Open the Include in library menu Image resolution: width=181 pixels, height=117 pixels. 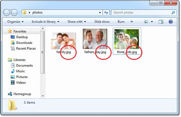click(46, 22)
